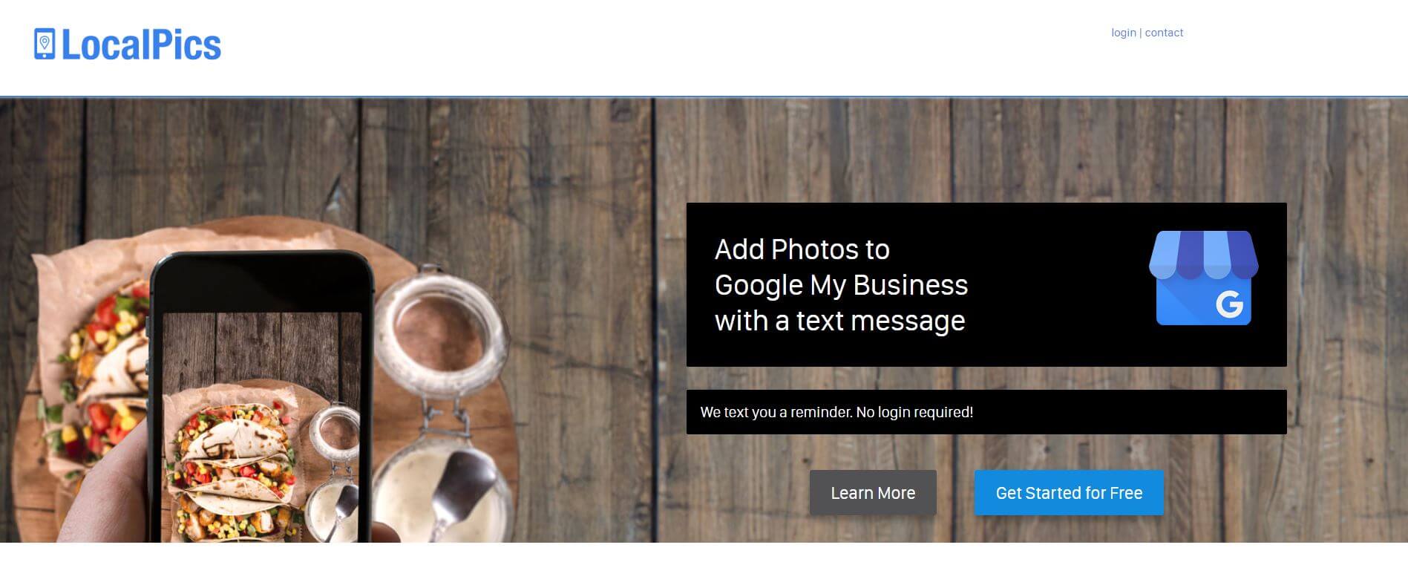Open the contact link
The image size is (1408, 562).
click(1164, 33)
